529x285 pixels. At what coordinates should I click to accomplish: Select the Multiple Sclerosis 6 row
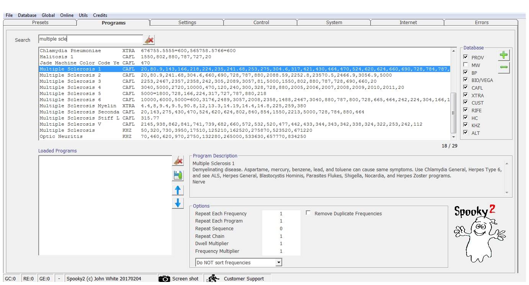tap(245, 100)
